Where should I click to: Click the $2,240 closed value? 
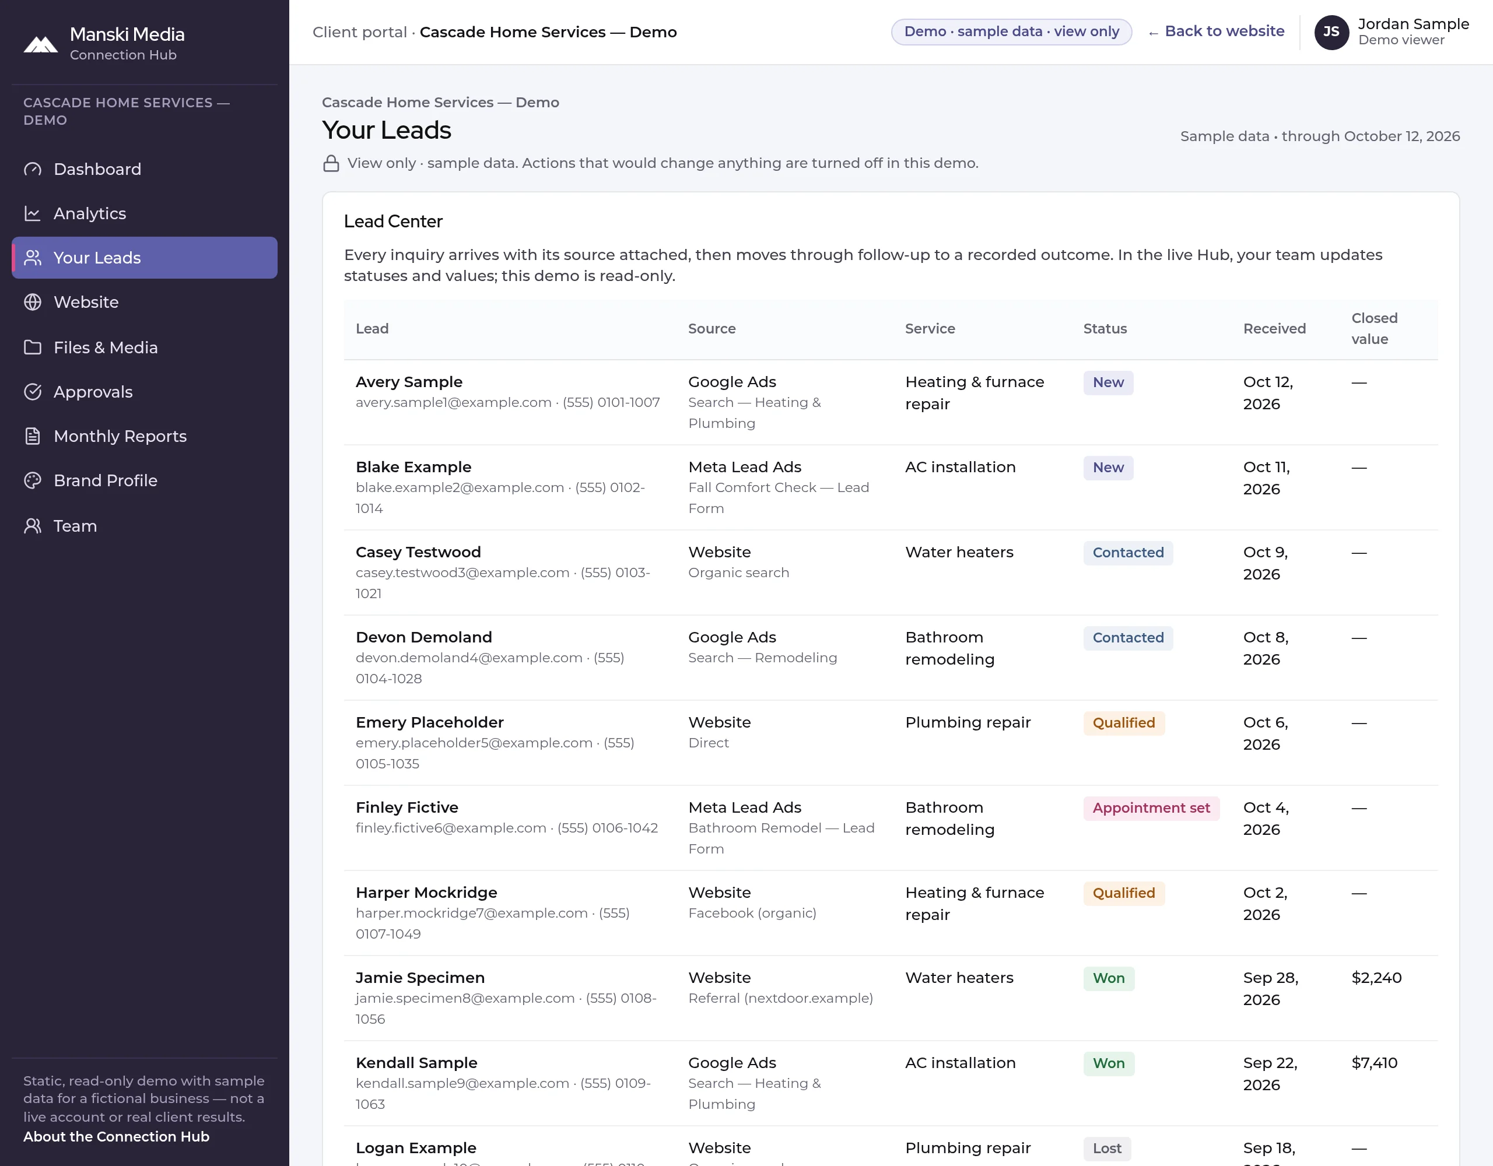click(x=1376, y=978)
